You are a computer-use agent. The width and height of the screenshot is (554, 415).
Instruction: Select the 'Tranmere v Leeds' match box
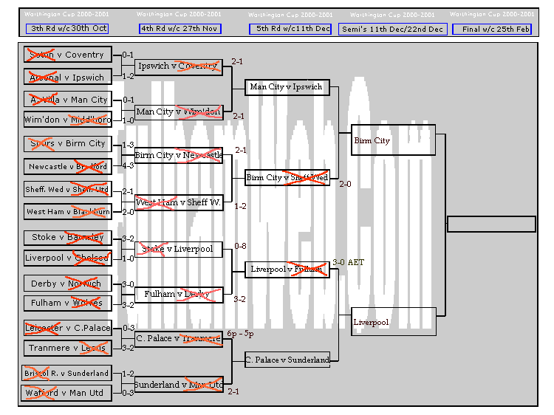(x=68, y=348)
